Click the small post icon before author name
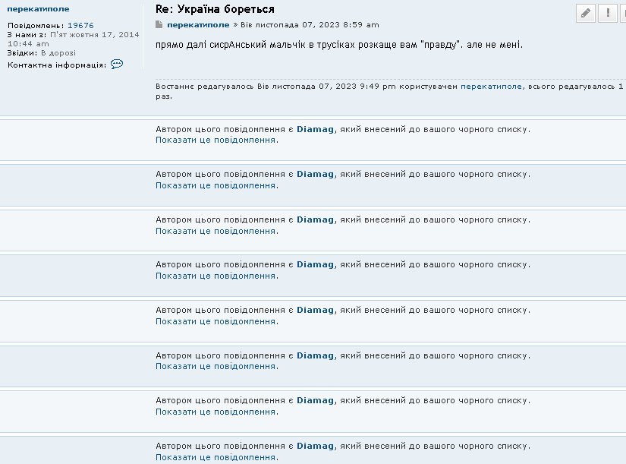 (159, 25)
